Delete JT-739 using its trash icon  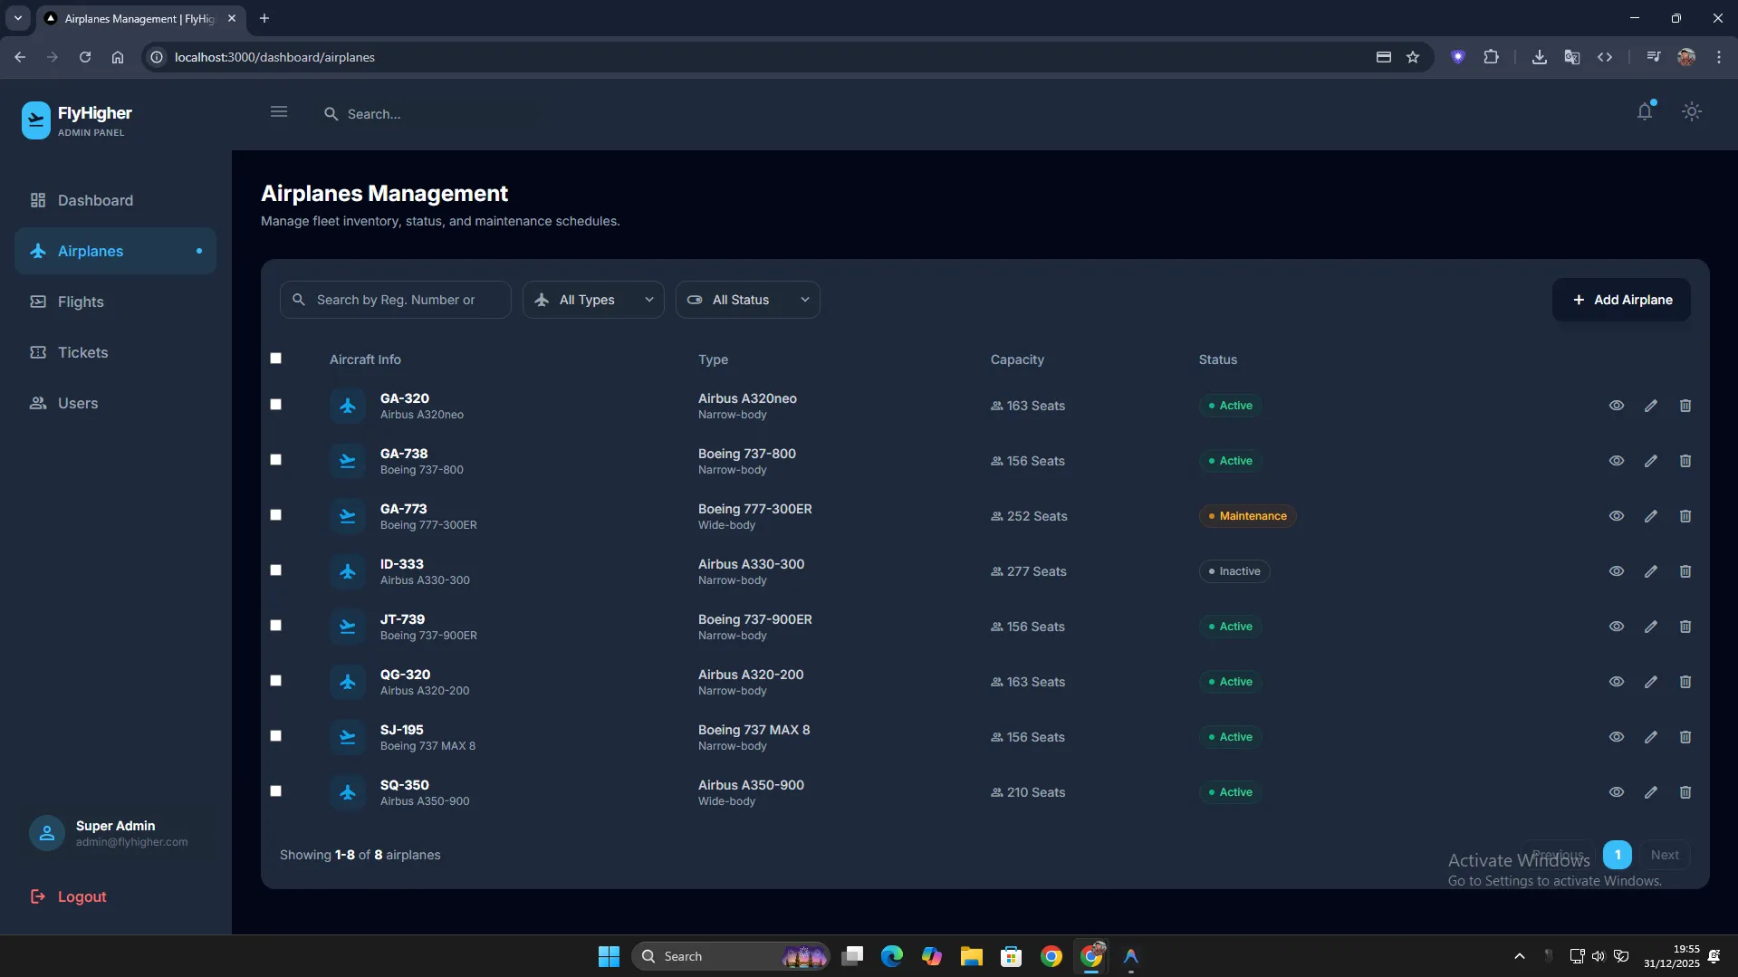coord(1685,627)
